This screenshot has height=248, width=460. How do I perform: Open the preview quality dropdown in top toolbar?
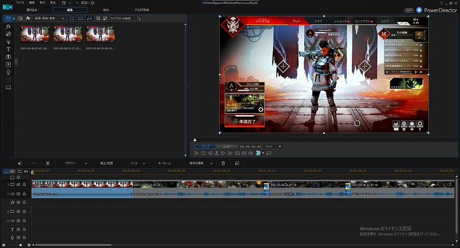84,3
